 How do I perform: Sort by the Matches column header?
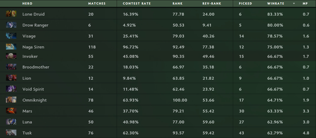97,4
